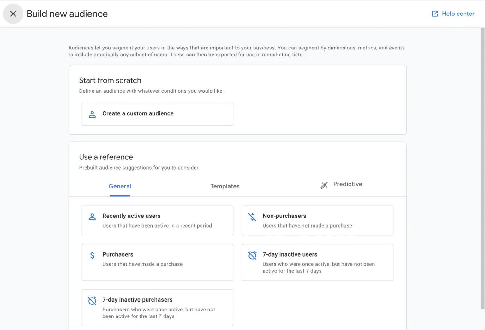Click the crossed-out dollar icon for Non-purchasers
The height and width of the screenshot is (330, 485).
click(x=252, y=217)
